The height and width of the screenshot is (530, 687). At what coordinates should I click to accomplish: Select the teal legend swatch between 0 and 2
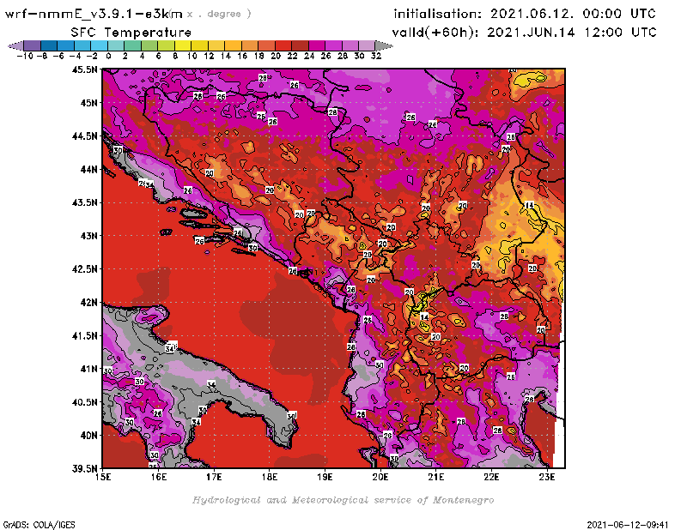click(116, 46)
